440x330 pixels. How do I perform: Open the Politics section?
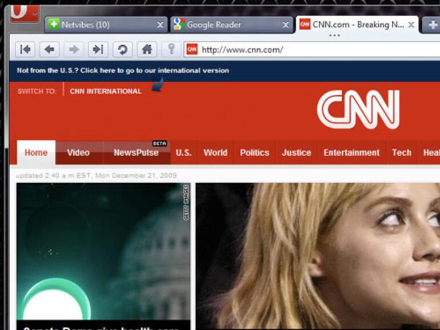coord(254,152)
